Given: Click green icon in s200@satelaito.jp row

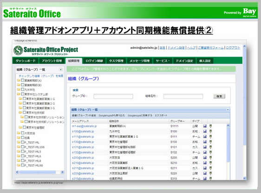Looking at the screenshot, I should tap(210, 158).
